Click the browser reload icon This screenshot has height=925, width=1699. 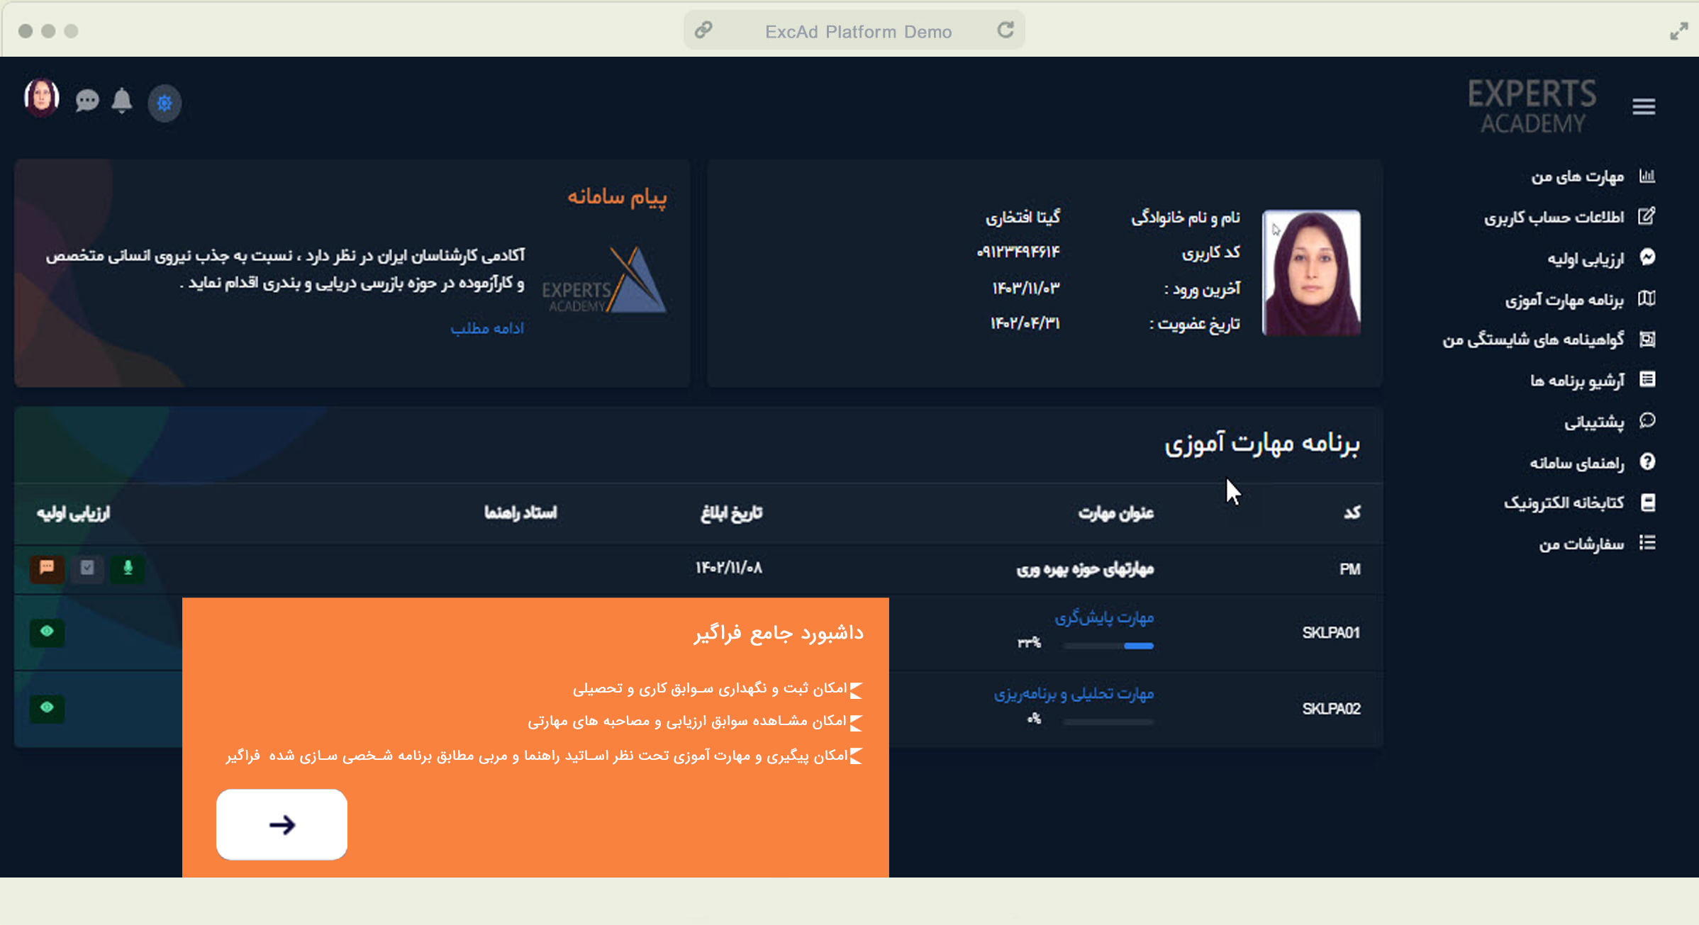click(x=1005, y=30)
